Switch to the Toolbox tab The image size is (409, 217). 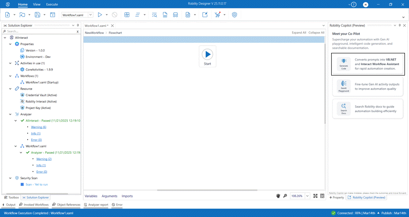12,198
